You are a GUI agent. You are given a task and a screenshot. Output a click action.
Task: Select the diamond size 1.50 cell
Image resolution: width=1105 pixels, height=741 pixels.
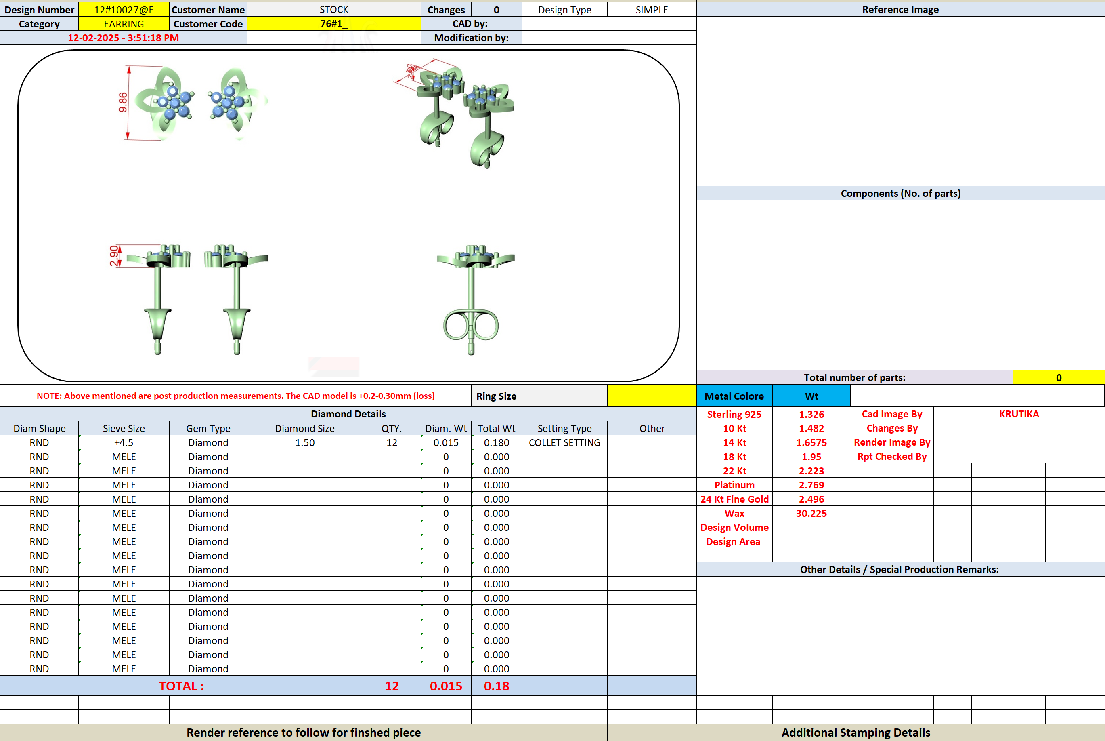pyautogui.click(x=304, y=442)
